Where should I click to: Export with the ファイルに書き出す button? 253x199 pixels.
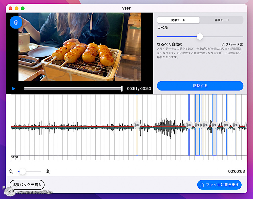[x=219, y=185]
